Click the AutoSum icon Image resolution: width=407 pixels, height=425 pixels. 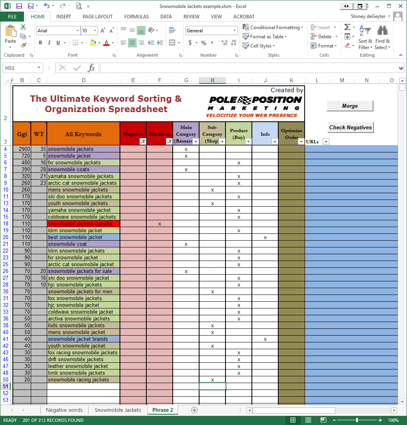coord(346,27)
